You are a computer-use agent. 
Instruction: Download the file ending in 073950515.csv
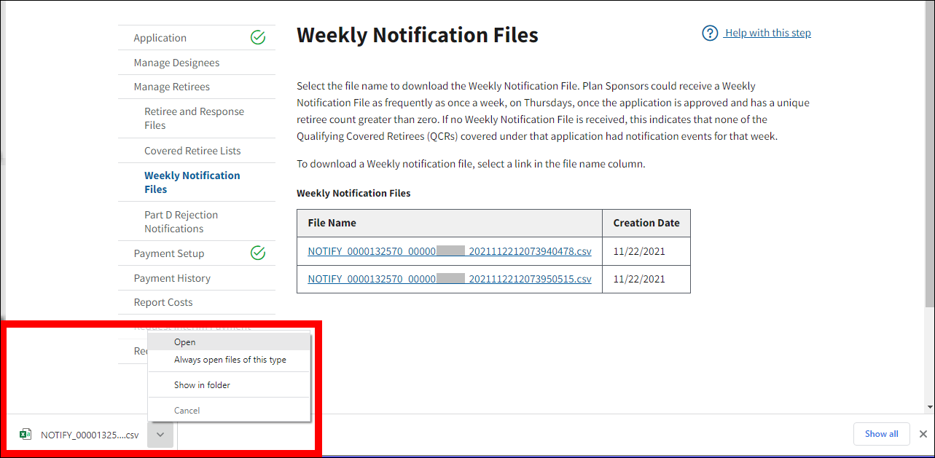(x=449, y=279)
